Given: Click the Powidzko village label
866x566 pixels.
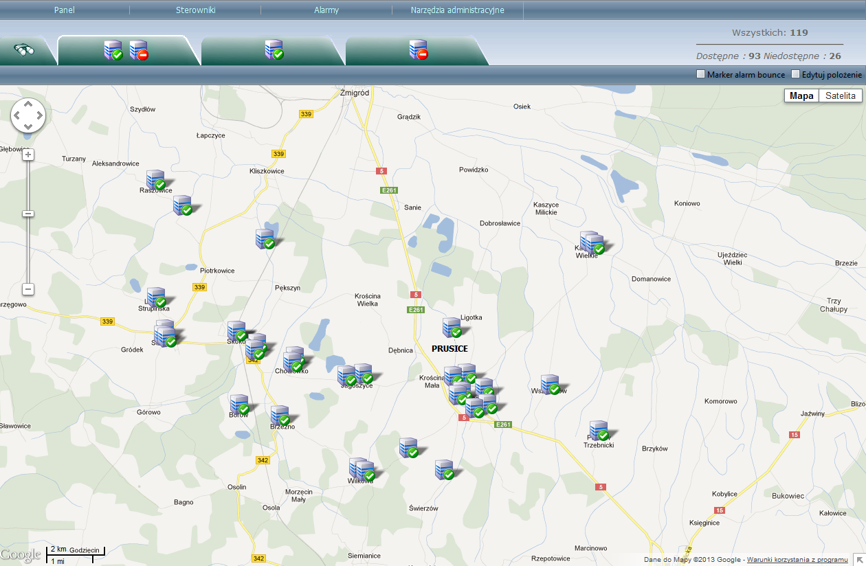Looking at the screenshot, I should (x=474, y=170).
